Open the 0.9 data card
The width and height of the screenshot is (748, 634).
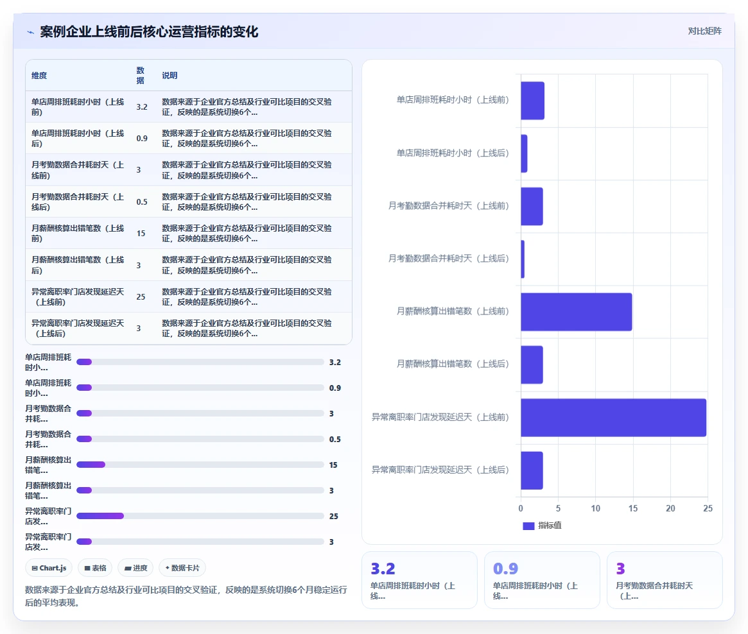click(542, 580)
